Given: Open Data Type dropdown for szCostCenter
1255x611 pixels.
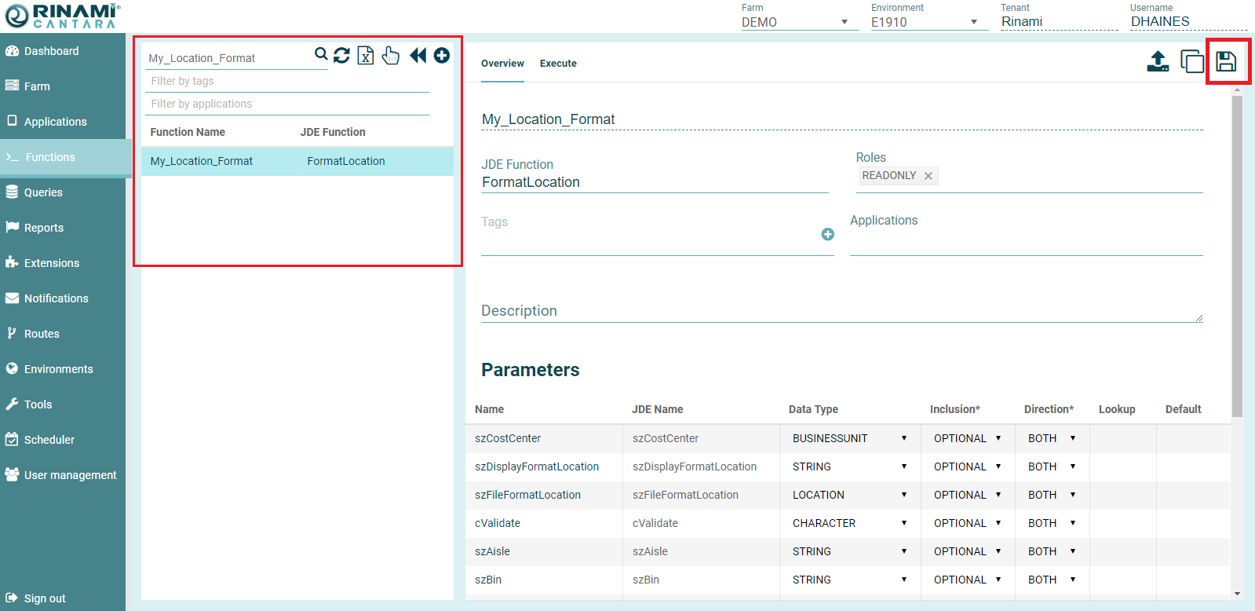Looking at the screenshot, I should 849,438.
